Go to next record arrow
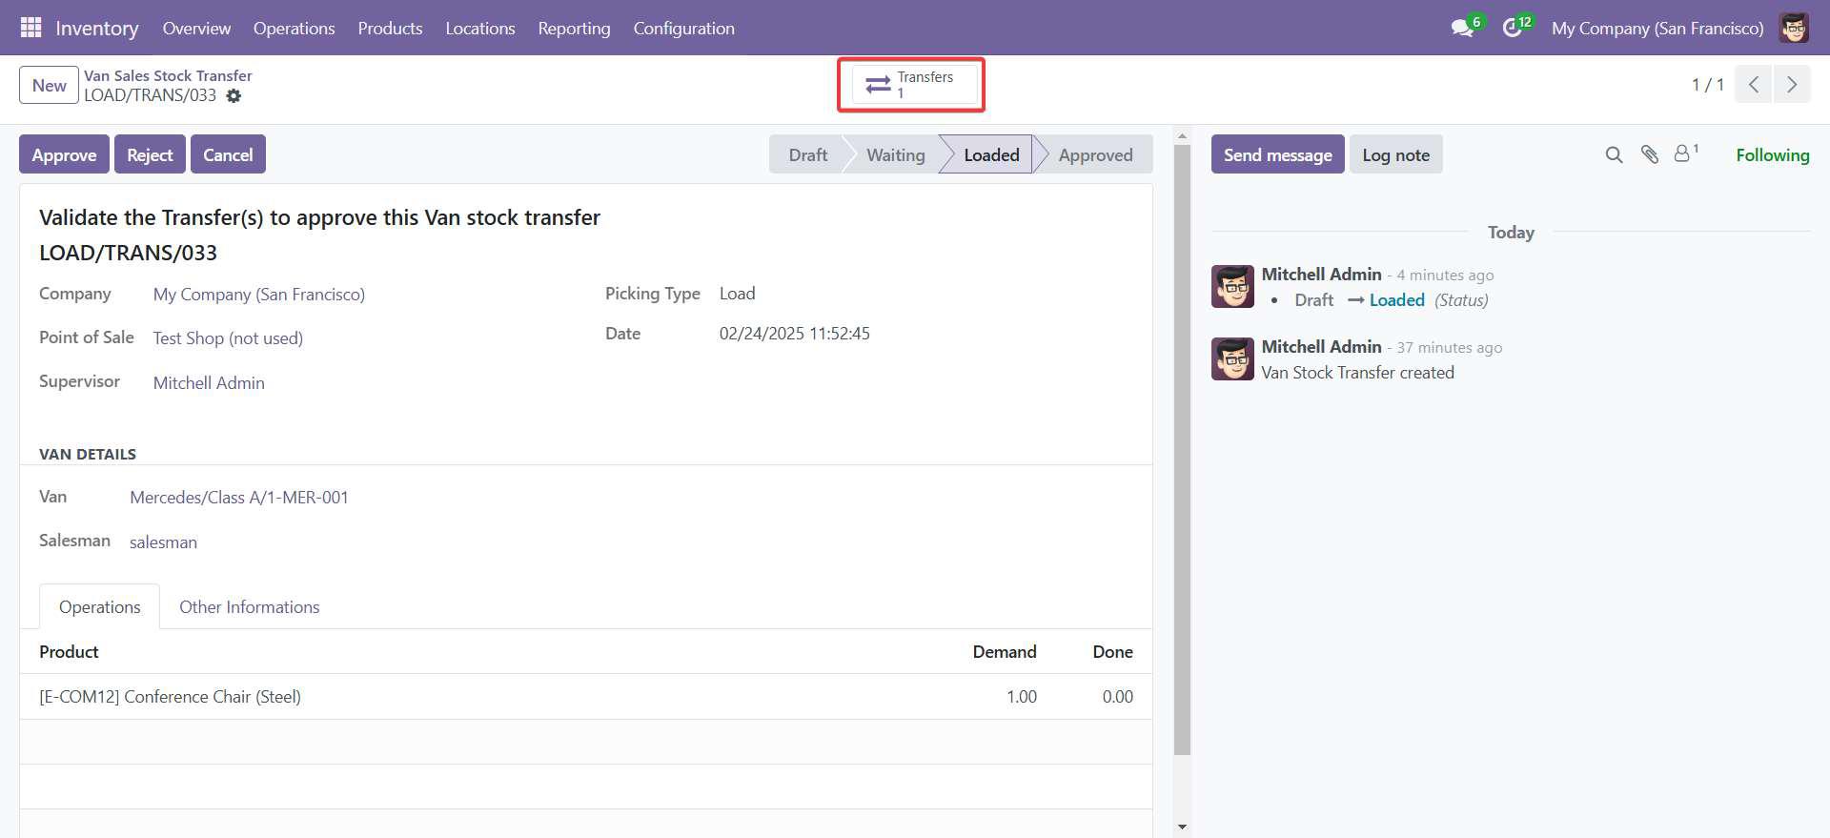 click(x=1792, y=85)
